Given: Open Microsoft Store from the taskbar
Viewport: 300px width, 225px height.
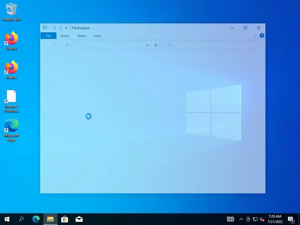Looking at the screenshot, I should tap(65, 219).
